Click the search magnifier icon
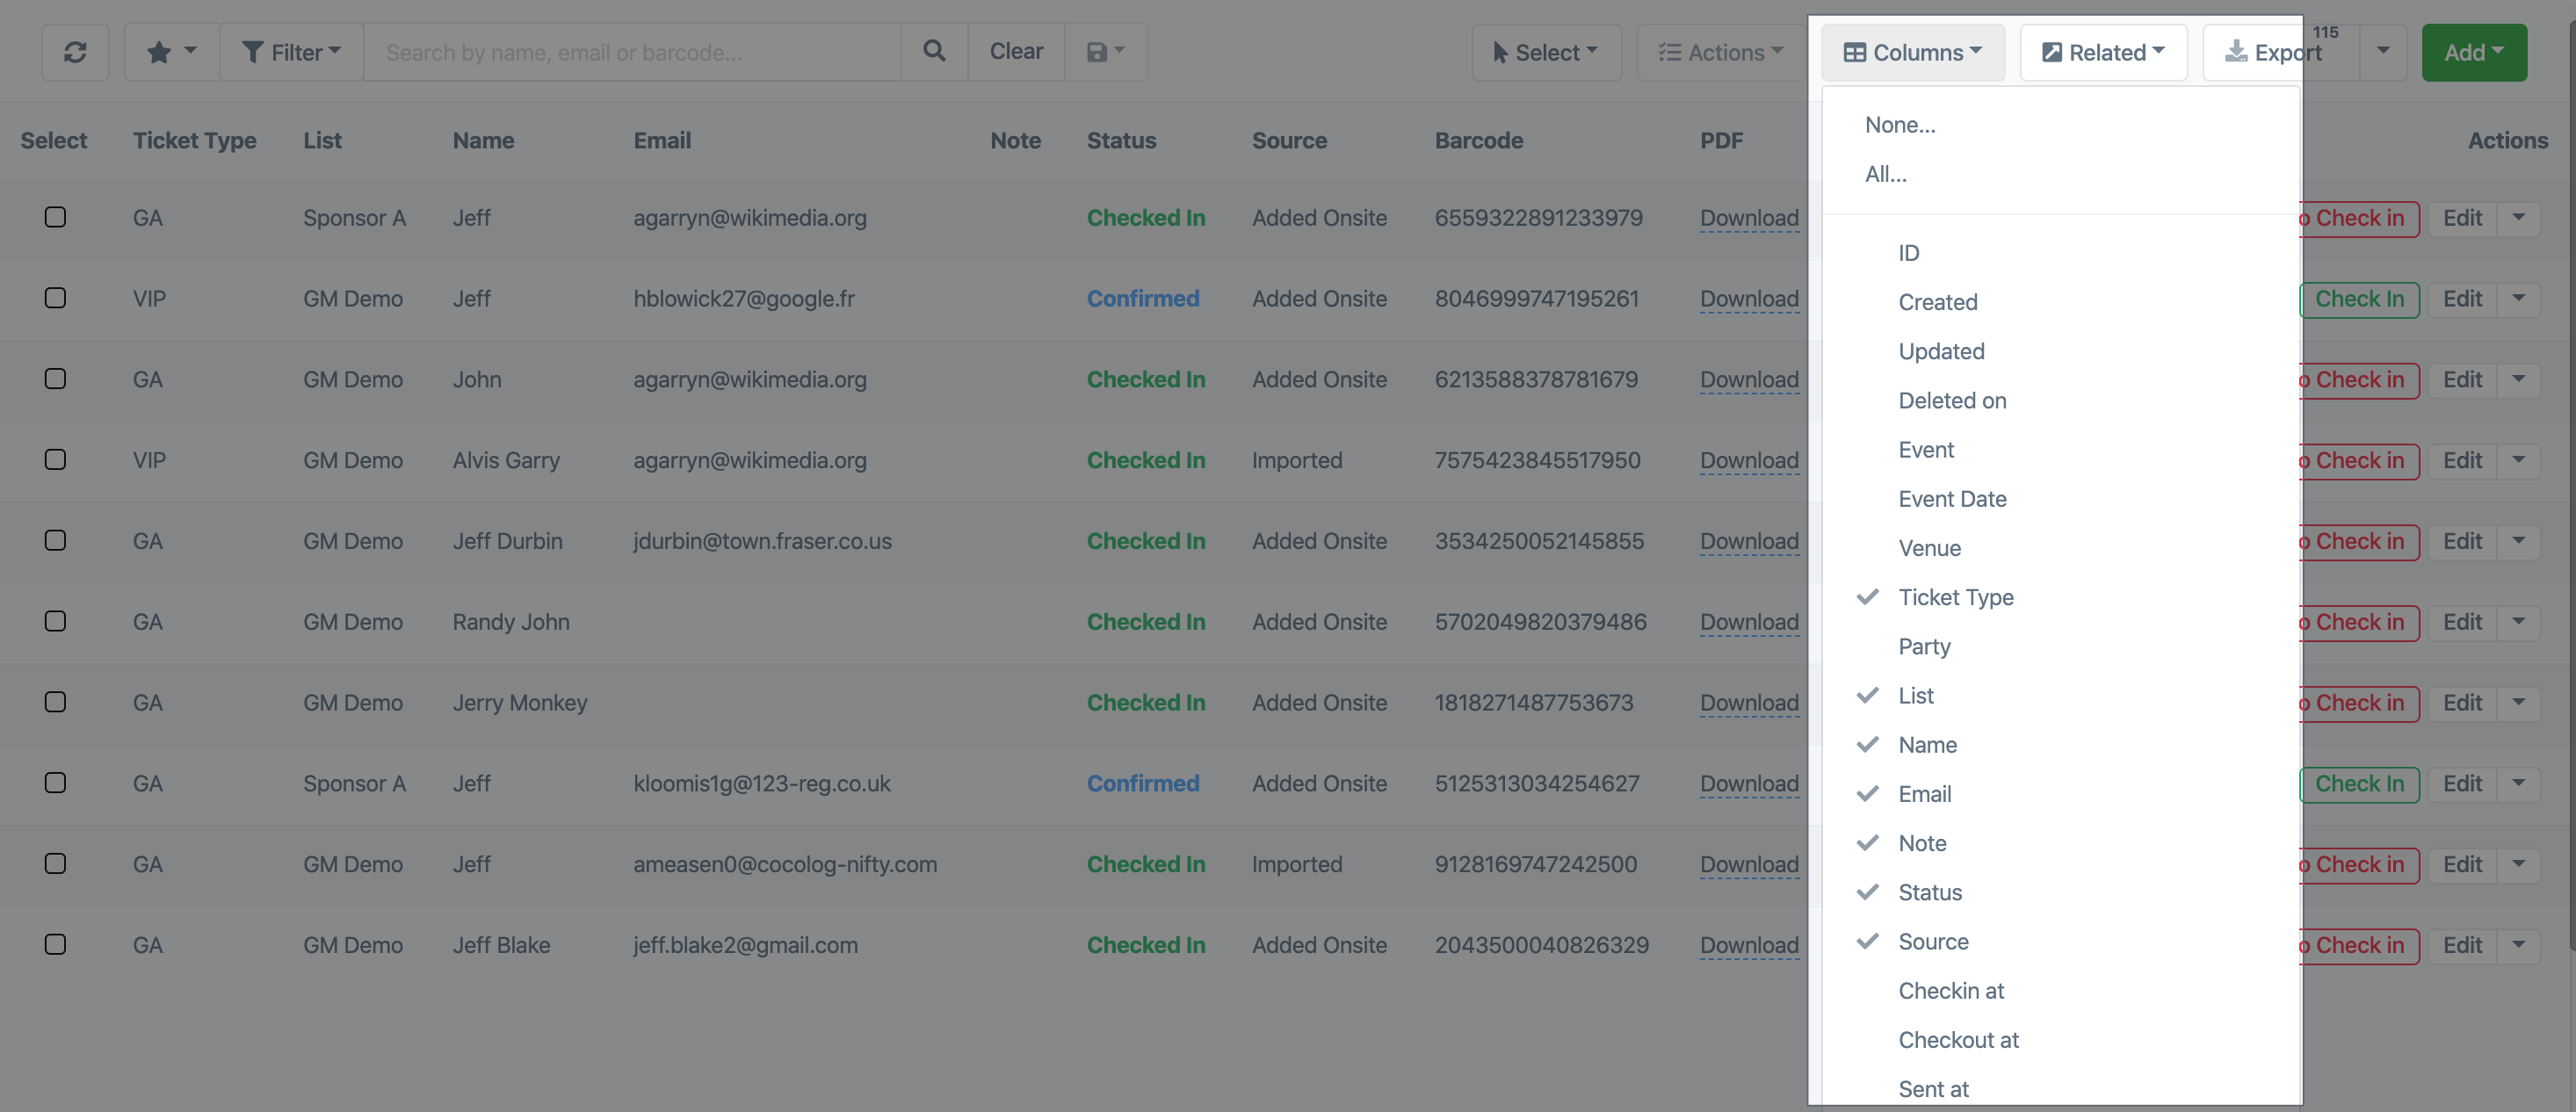The height and width of the screenshot is (1112, 2576). coord(934,52)
